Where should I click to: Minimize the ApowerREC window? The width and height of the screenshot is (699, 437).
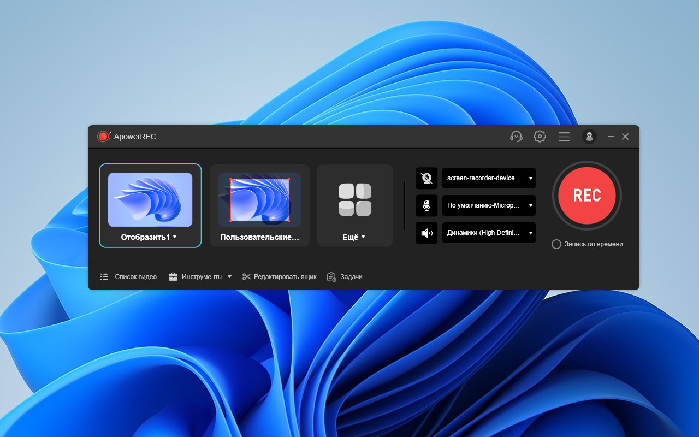pos(611,137)
